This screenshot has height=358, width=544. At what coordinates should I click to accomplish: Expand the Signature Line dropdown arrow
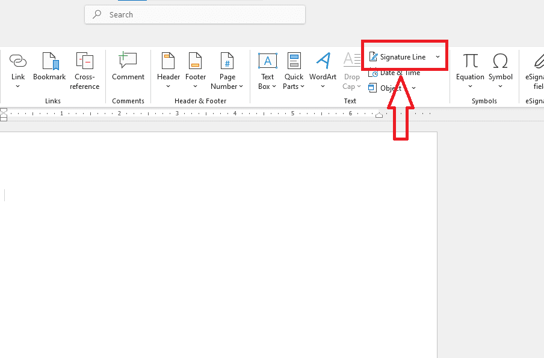438,57
